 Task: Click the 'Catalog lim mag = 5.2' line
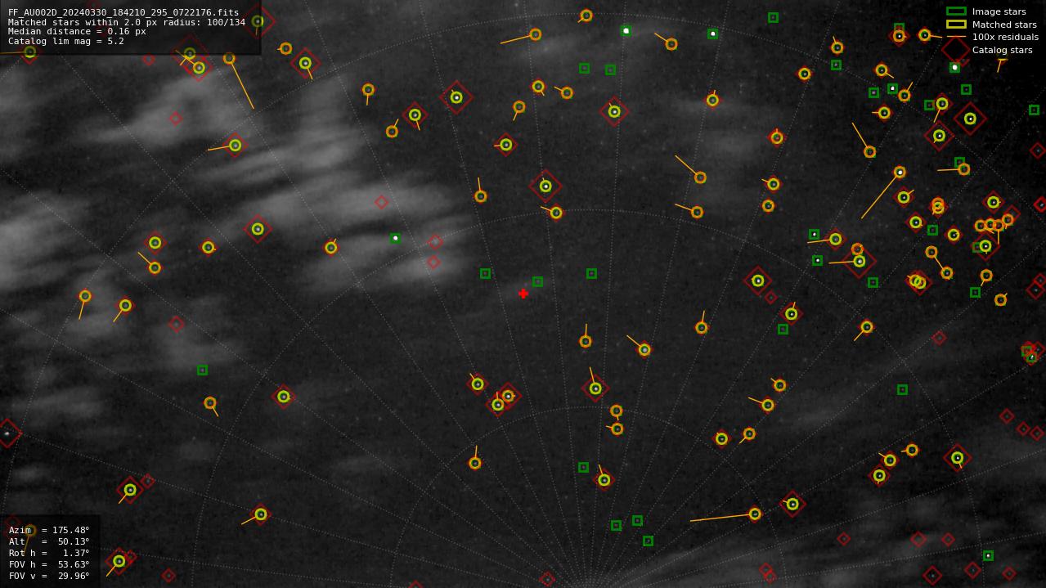click(66, 41)
